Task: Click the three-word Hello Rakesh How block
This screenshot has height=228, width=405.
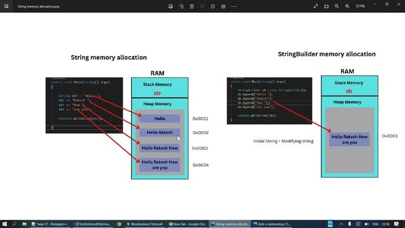Action: click(x=159, y=148)
